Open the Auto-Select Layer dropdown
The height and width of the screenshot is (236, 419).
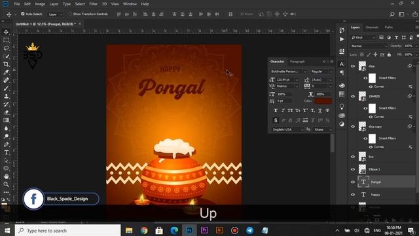tap(55, 14)
